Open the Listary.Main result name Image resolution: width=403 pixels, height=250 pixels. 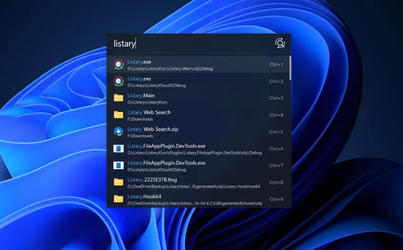[141, 95]
